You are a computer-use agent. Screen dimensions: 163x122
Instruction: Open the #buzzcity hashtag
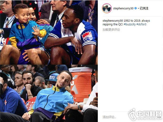click(130, 25)
